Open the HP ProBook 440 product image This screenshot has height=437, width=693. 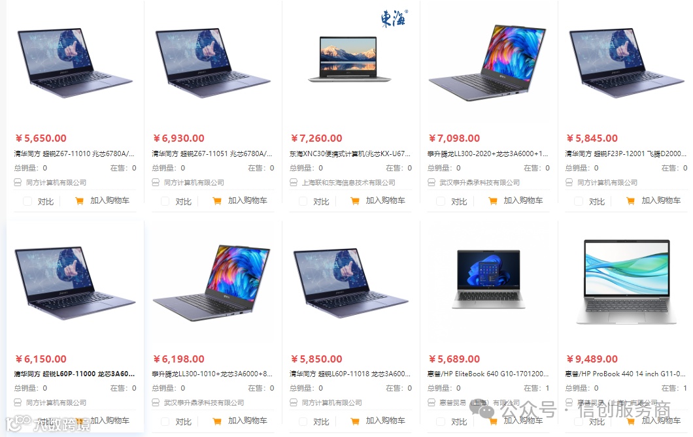tap(627, 282)
